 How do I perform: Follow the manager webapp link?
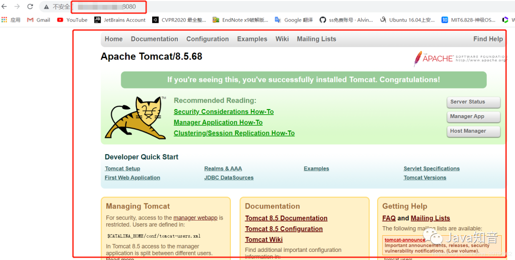[x=196, y=218]
